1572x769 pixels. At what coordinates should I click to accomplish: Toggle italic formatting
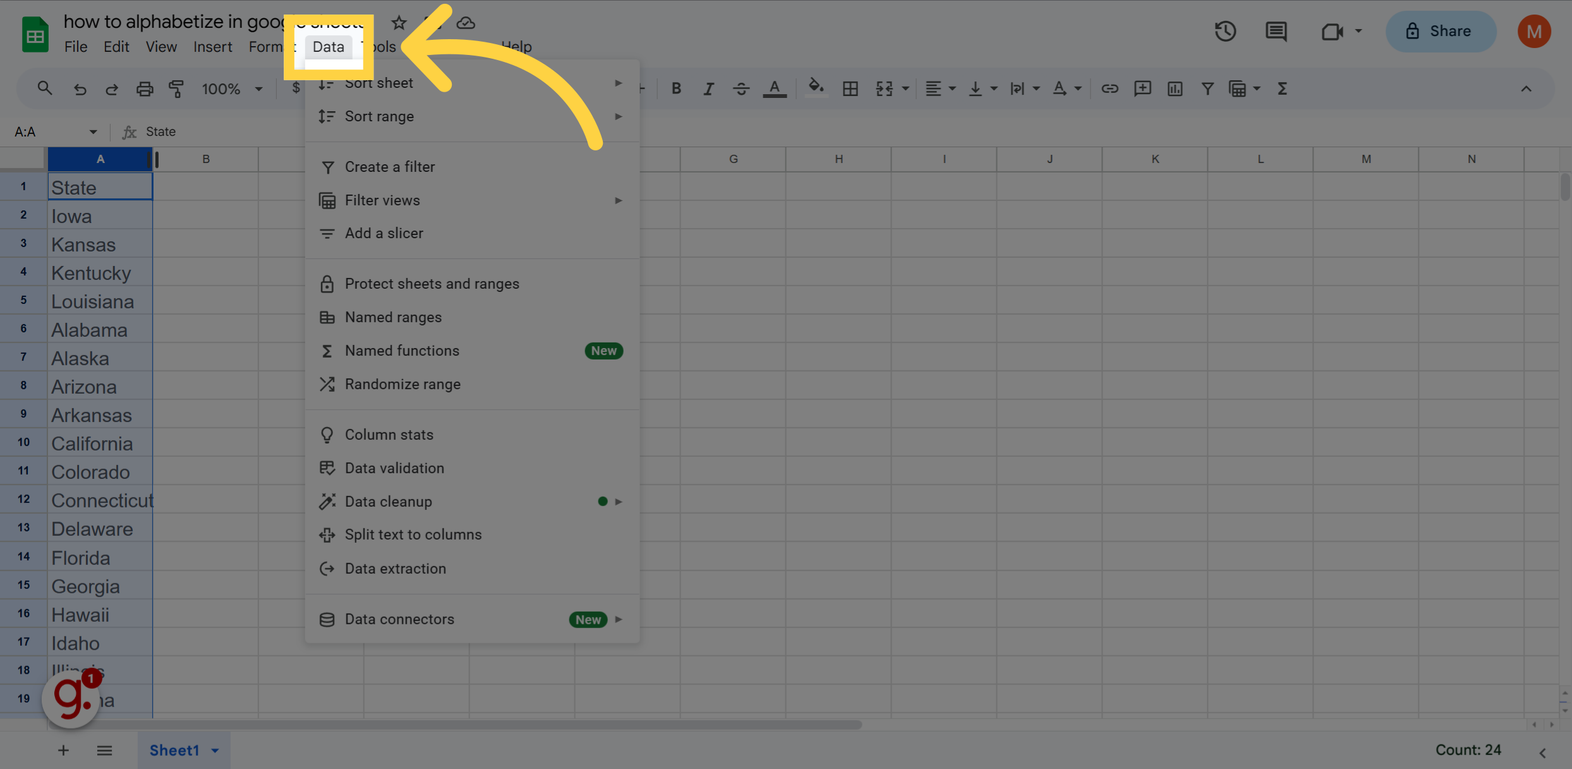pyautogui.click(x=708, y=89)
